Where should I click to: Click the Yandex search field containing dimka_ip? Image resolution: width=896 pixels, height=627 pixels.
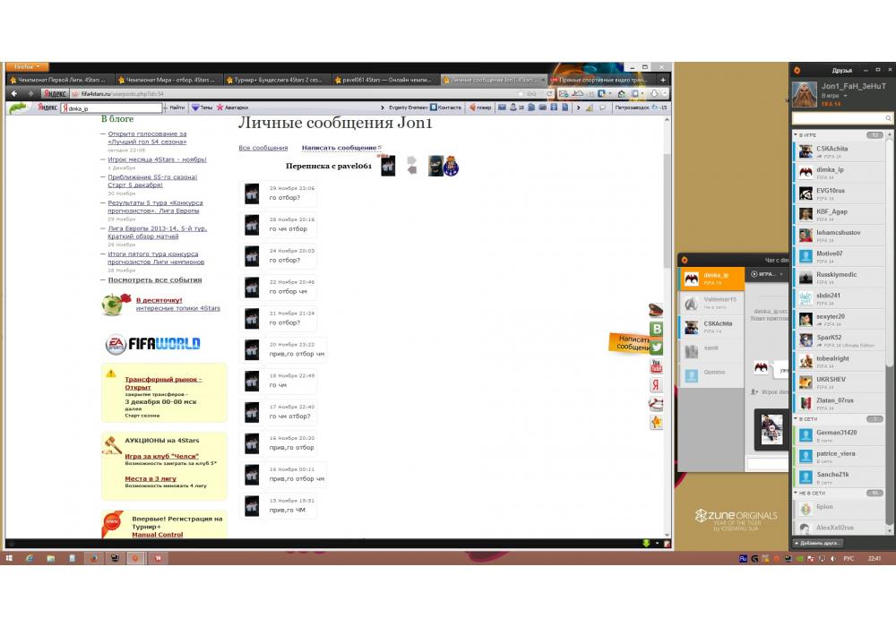(112, 107)
